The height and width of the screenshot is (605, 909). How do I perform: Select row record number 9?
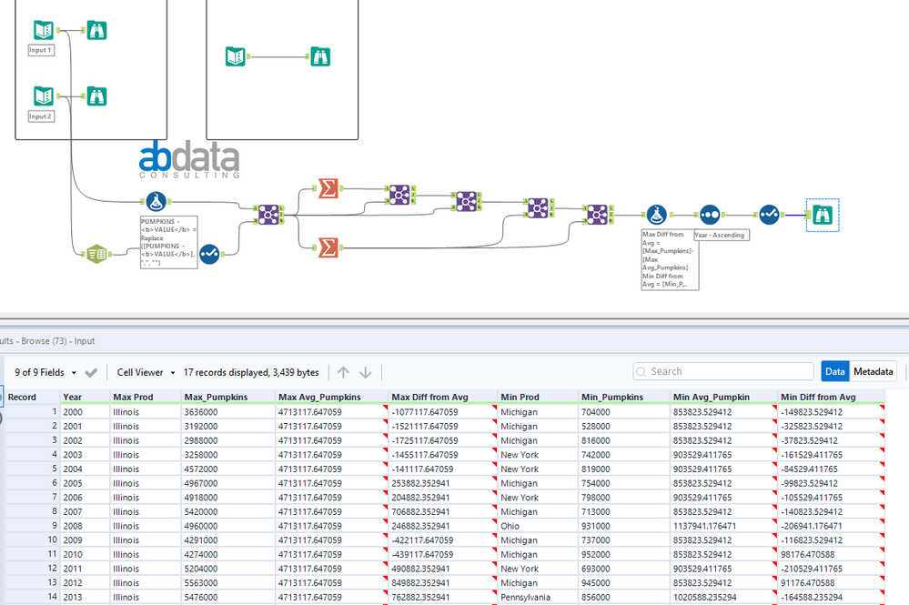click(x=32, y=526)
